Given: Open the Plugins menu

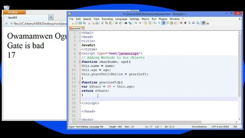Looking at the screenshot, I should pyautogui.click(x=163, y=19).
